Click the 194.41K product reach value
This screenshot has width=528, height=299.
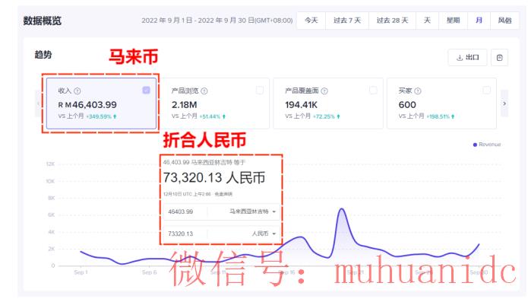tap(301, 105)
